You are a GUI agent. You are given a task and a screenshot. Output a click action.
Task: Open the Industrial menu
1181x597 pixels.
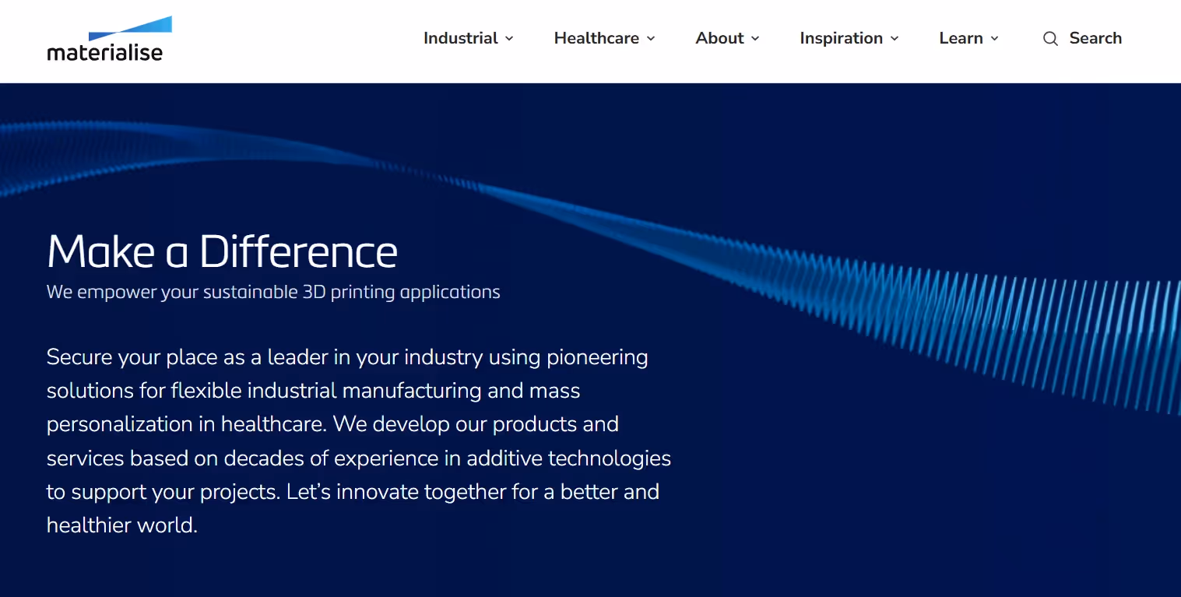tap(460, 37)
